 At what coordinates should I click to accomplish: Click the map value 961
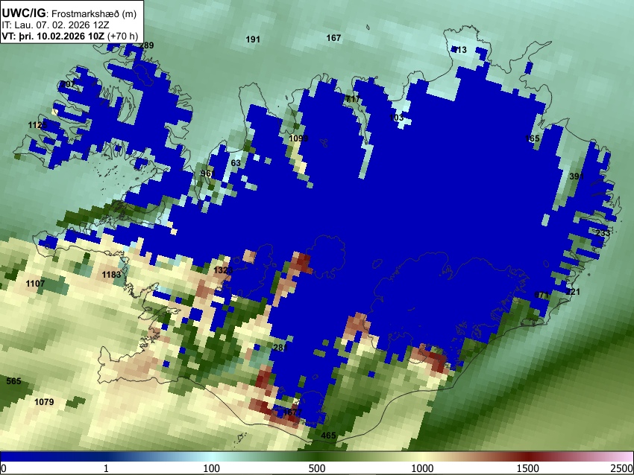[208, 173]
